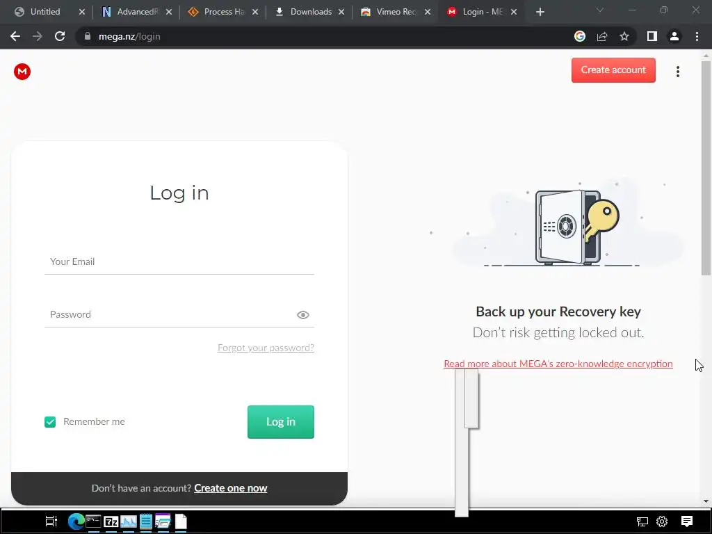Share this page icon

602,36
